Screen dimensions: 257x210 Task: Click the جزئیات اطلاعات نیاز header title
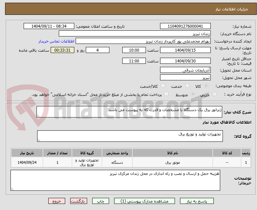232,9
